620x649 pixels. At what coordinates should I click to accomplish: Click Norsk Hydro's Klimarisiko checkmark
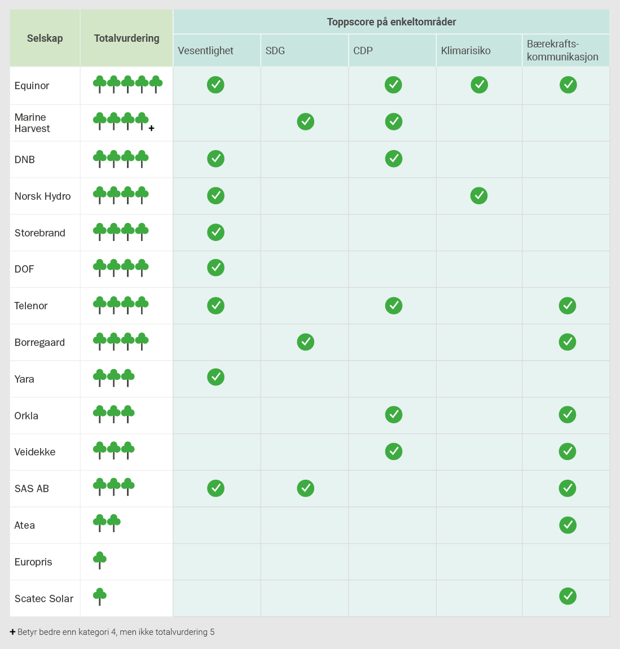coord(479,195)
